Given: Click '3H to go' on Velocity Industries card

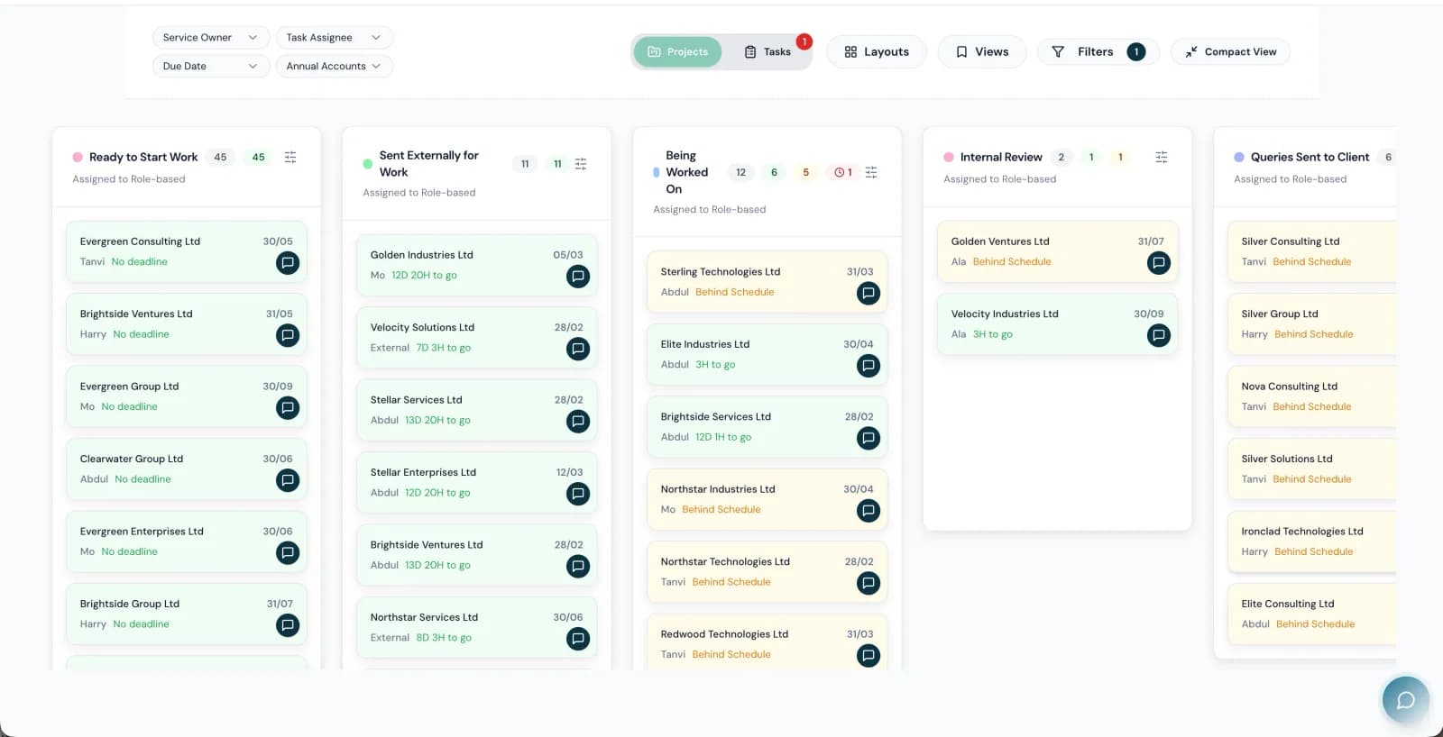Looking at the screenshot, I should [992, 334].
